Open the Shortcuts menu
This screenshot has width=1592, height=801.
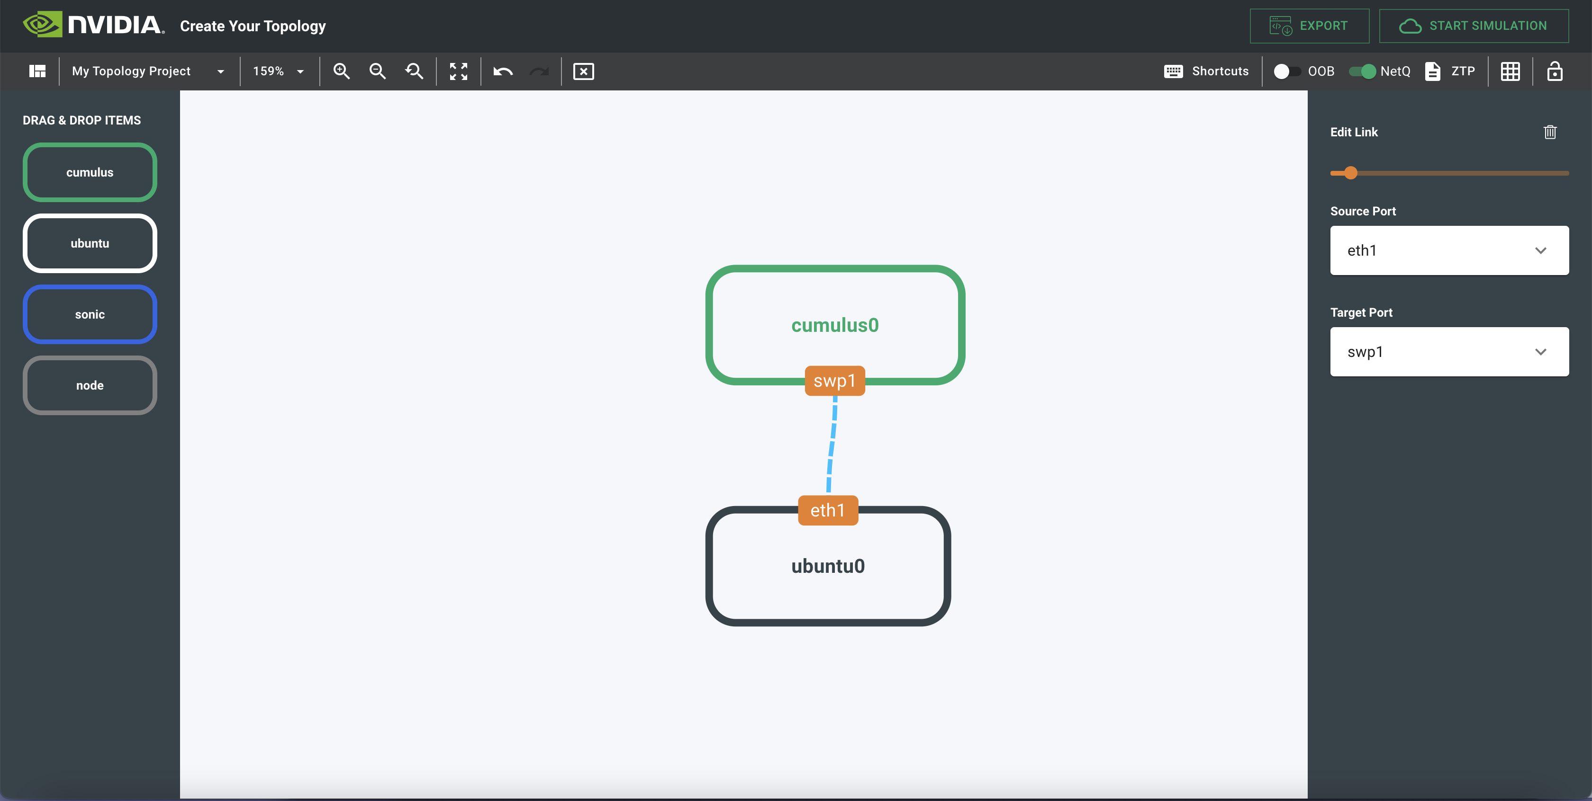click(1206, 71)
